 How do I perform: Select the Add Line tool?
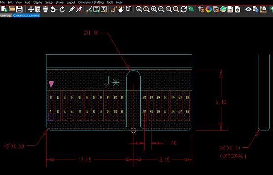pyautogui.click(x=89, y=9)
